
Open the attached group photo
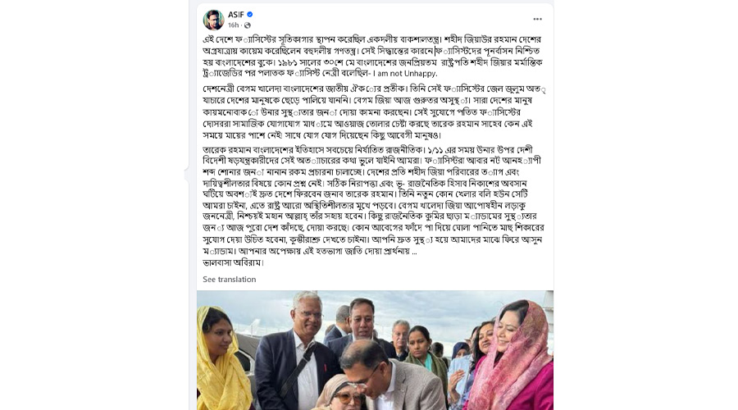(x=375, y=350)
